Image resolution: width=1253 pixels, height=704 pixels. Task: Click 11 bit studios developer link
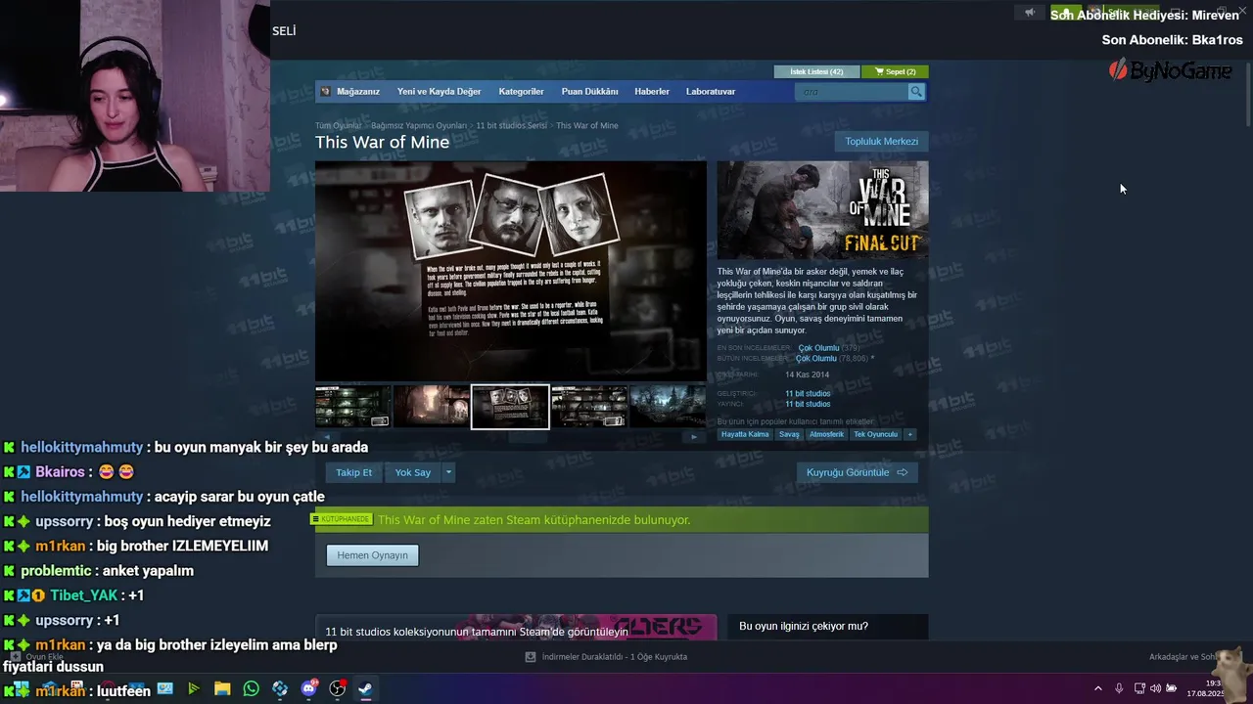pyautogui.click(x=808, y=393)
